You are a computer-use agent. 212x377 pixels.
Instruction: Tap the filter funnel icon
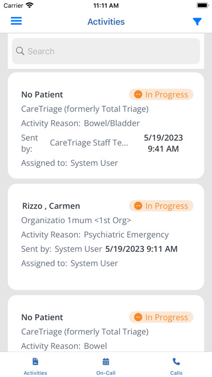point(197,22)
